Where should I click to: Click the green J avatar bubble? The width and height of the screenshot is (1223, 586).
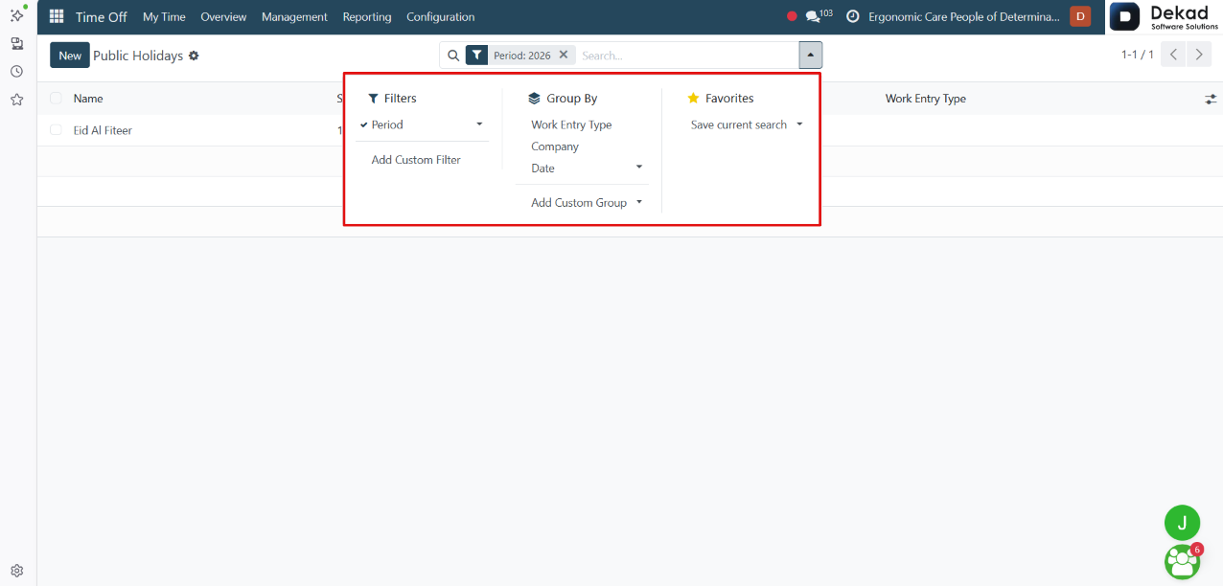[1182, 523]
